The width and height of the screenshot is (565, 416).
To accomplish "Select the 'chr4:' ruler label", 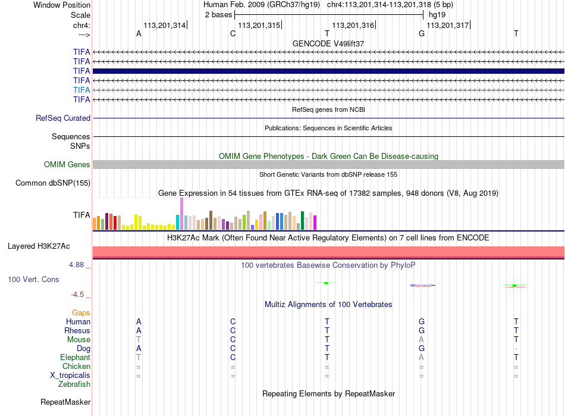I will click(81, 25).
